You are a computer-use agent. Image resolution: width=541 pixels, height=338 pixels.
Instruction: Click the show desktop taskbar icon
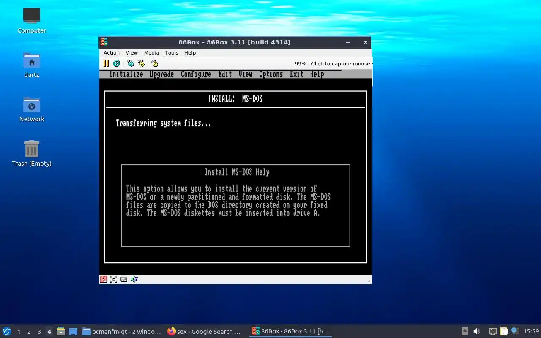pyautogui.click(x=73, y=332)
